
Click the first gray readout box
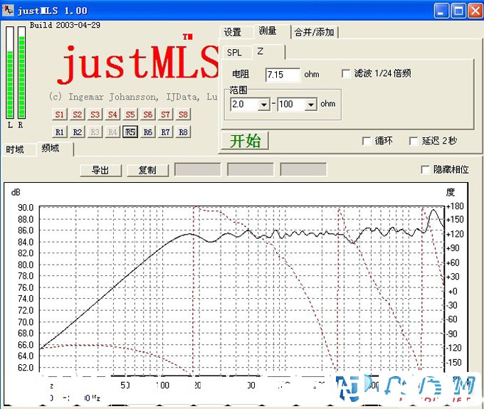click(x=198, y=169)
